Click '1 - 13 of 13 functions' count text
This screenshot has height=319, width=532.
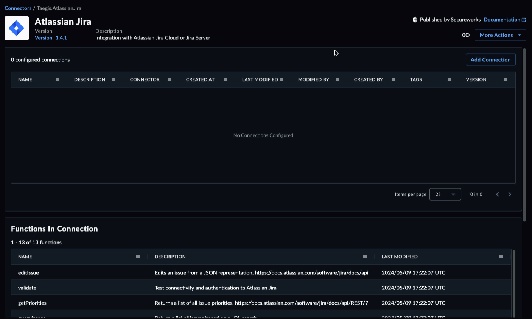[36, 243]
